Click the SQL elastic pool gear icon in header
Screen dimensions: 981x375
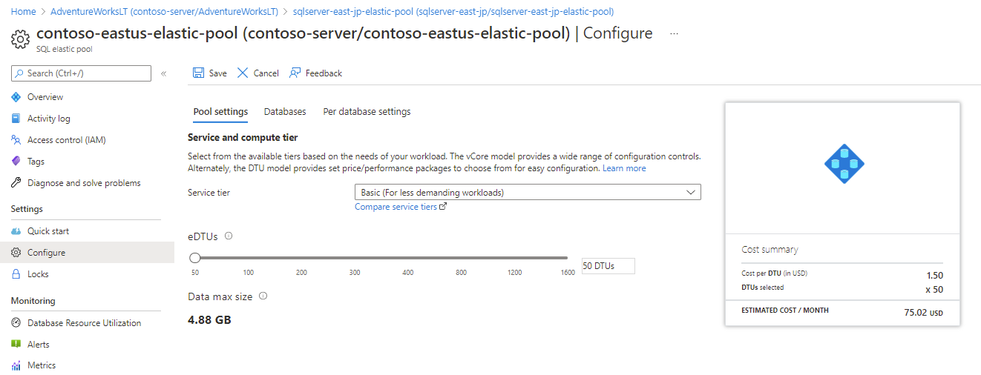20,39
